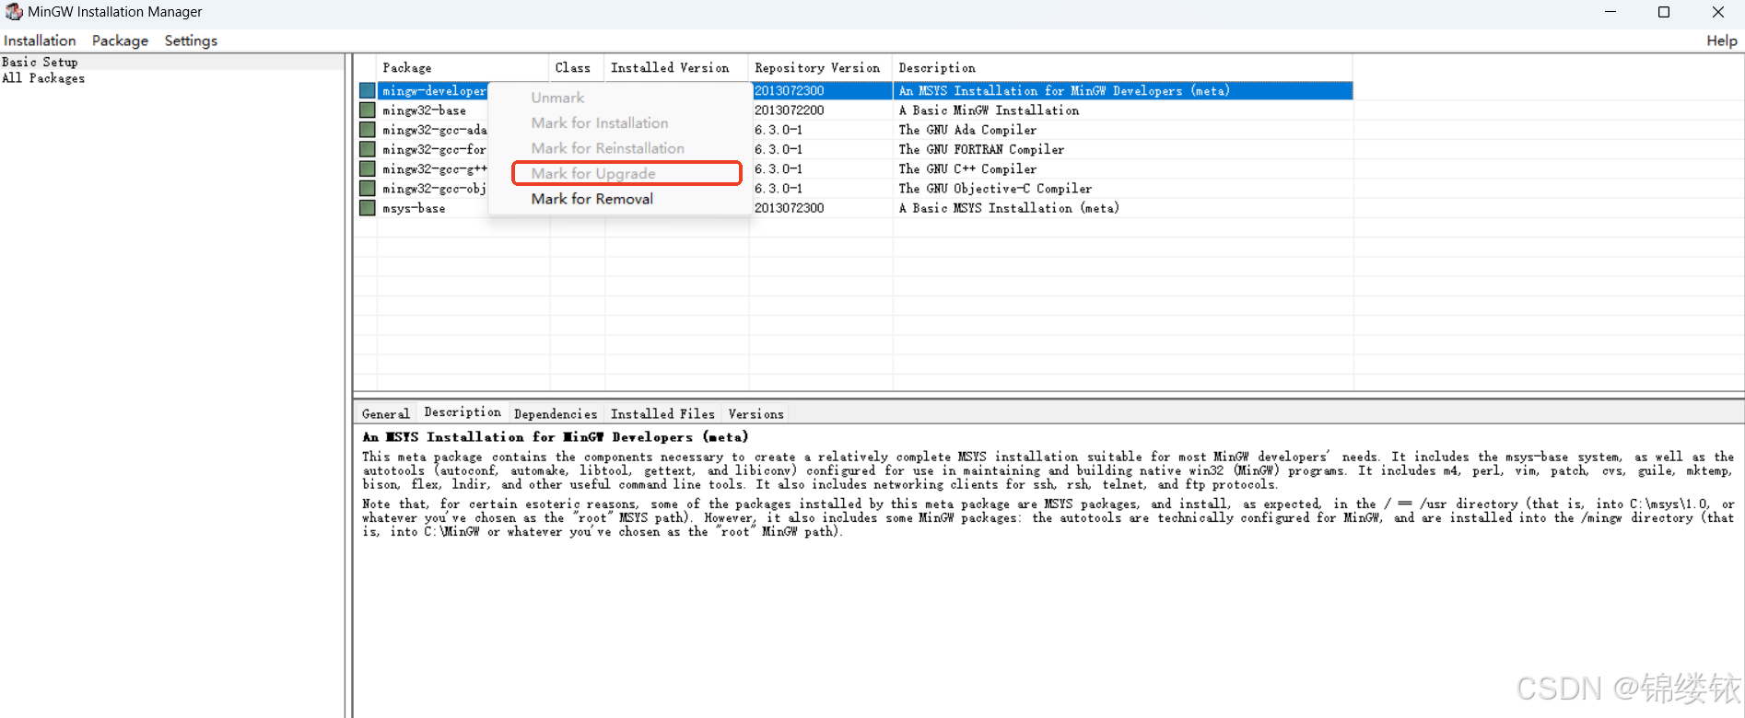Switch to the Dependencies tab

556,413
